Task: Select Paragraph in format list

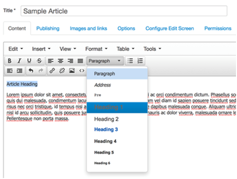Action: 117,74
